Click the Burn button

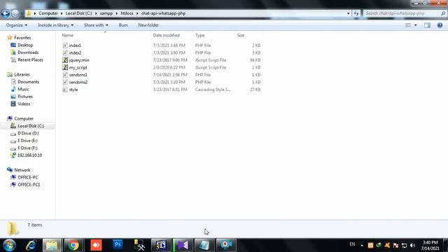click(123, 25)
